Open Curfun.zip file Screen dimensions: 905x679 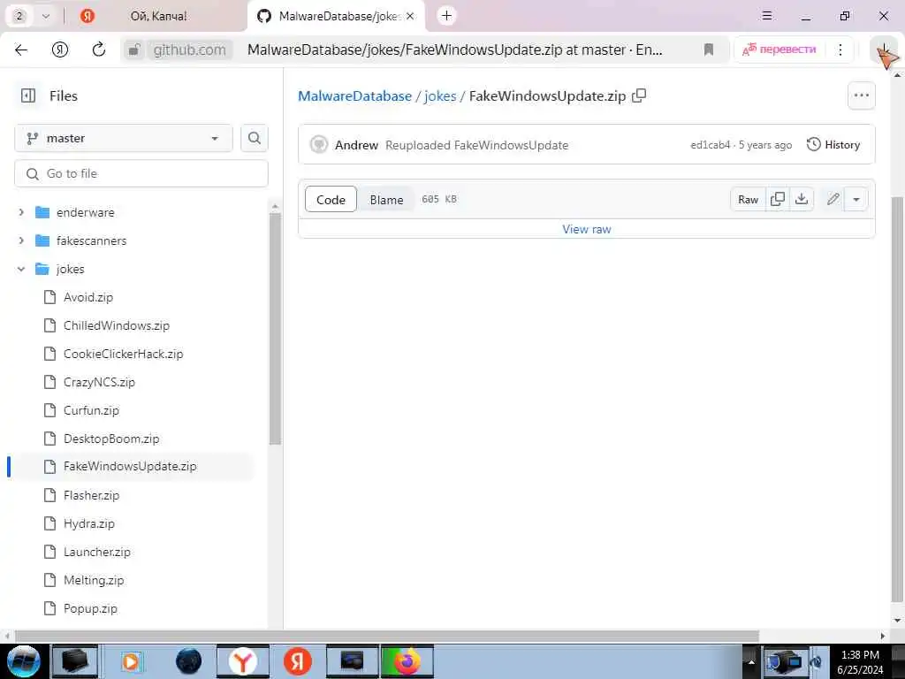(x=91, y=410)
